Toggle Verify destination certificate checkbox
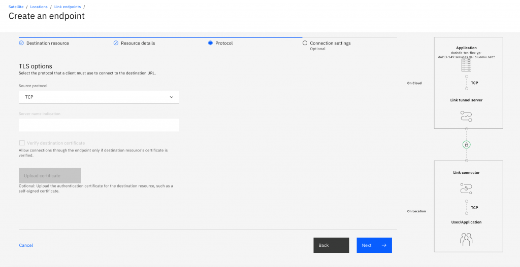This screenshot has height=267, width=520. pyautogui.click(x=22, y=143)
